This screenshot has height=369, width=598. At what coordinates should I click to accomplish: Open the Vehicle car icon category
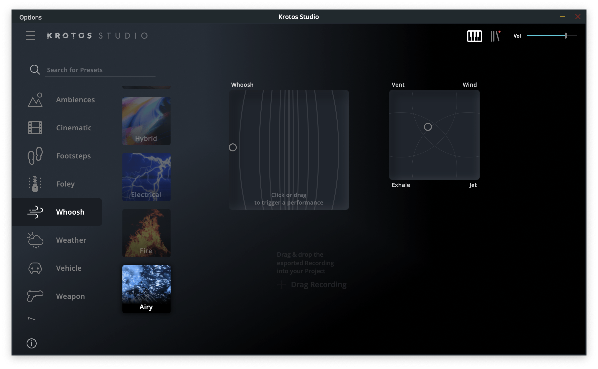(x=35, y=268)
